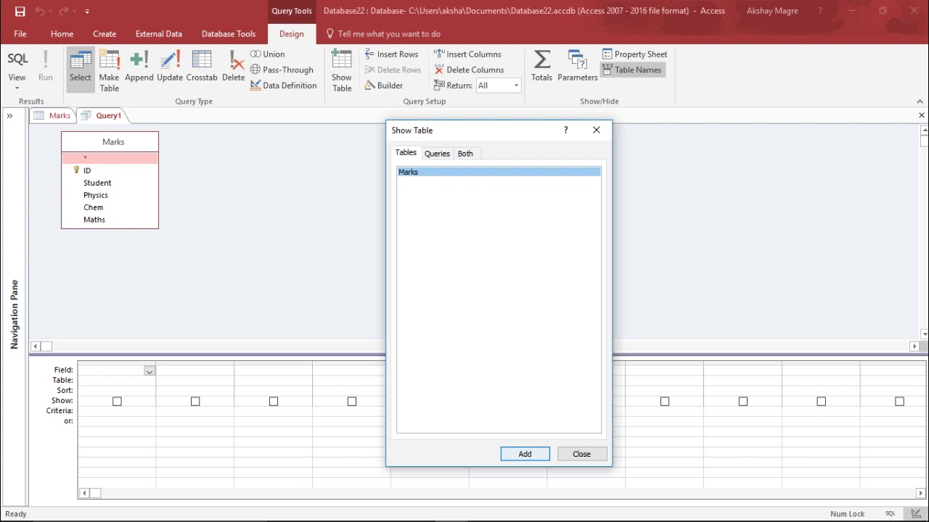Open the Property Sheet
The height and width of the screenshot is (522, 929).
point(634,54)
